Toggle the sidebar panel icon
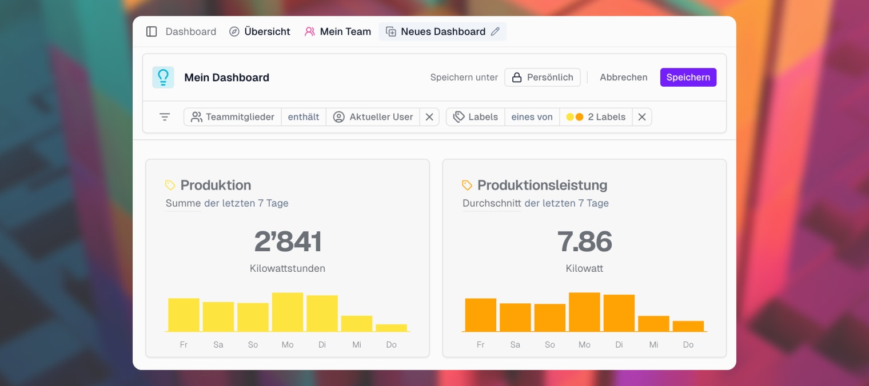The height and width of the screenshot is (386, 869). coord(152,31)
